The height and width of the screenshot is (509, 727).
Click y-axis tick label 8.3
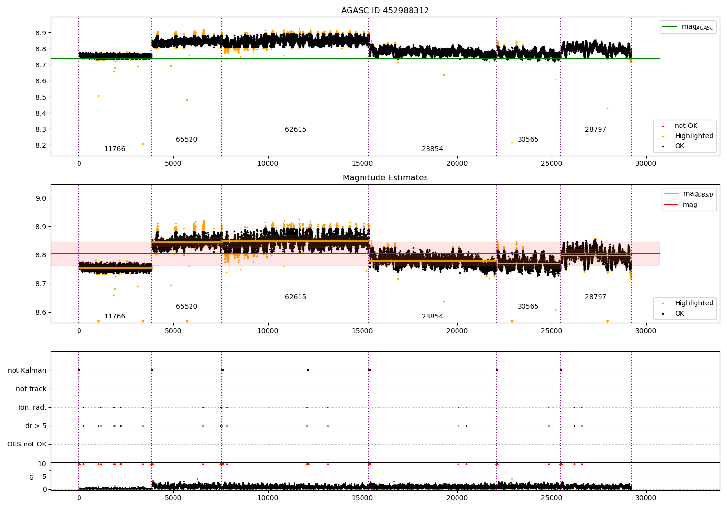tap(40, 129)
